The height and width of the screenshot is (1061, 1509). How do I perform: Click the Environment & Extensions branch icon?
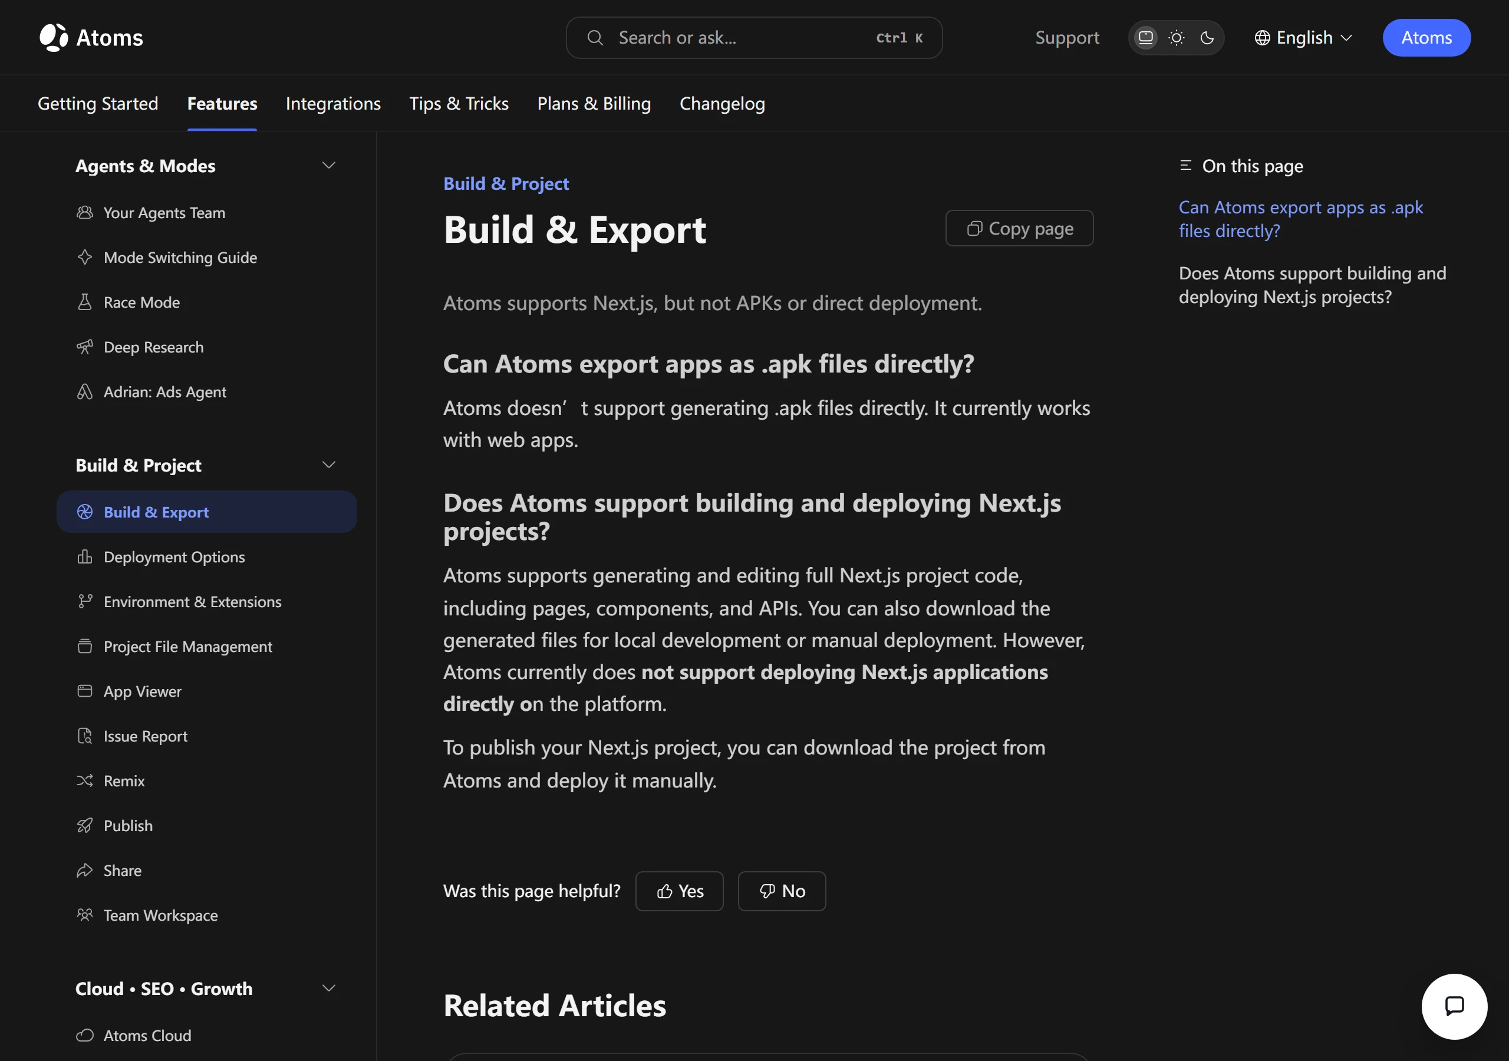(85, 601)
